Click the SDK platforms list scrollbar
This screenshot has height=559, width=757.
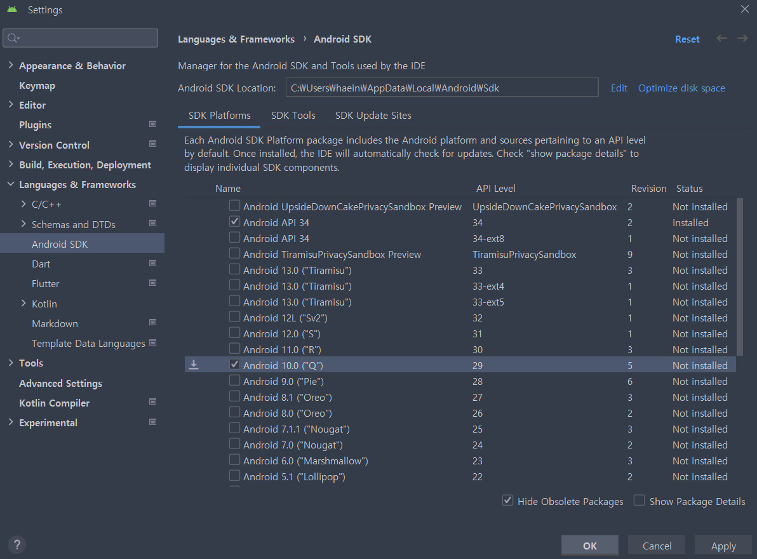[740, 276]
